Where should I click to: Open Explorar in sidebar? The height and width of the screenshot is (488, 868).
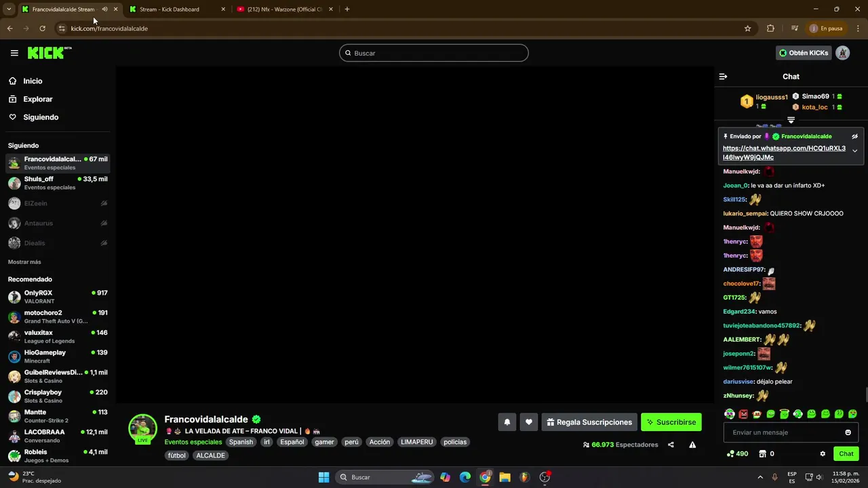[x=38, y=99]
